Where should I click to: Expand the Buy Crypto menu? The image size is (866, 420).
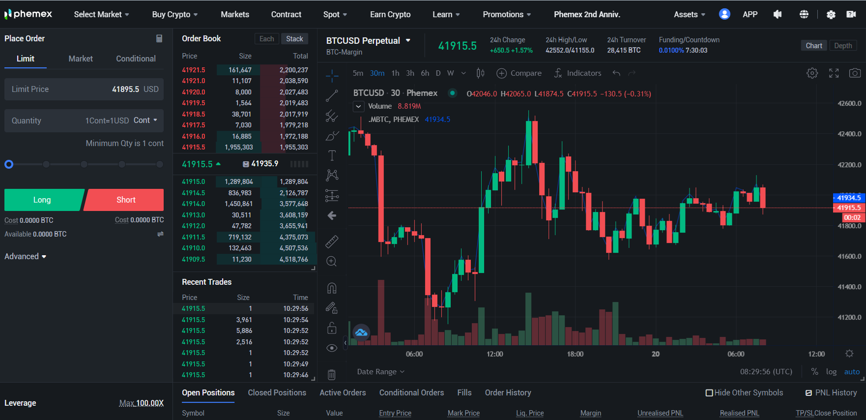175,14
